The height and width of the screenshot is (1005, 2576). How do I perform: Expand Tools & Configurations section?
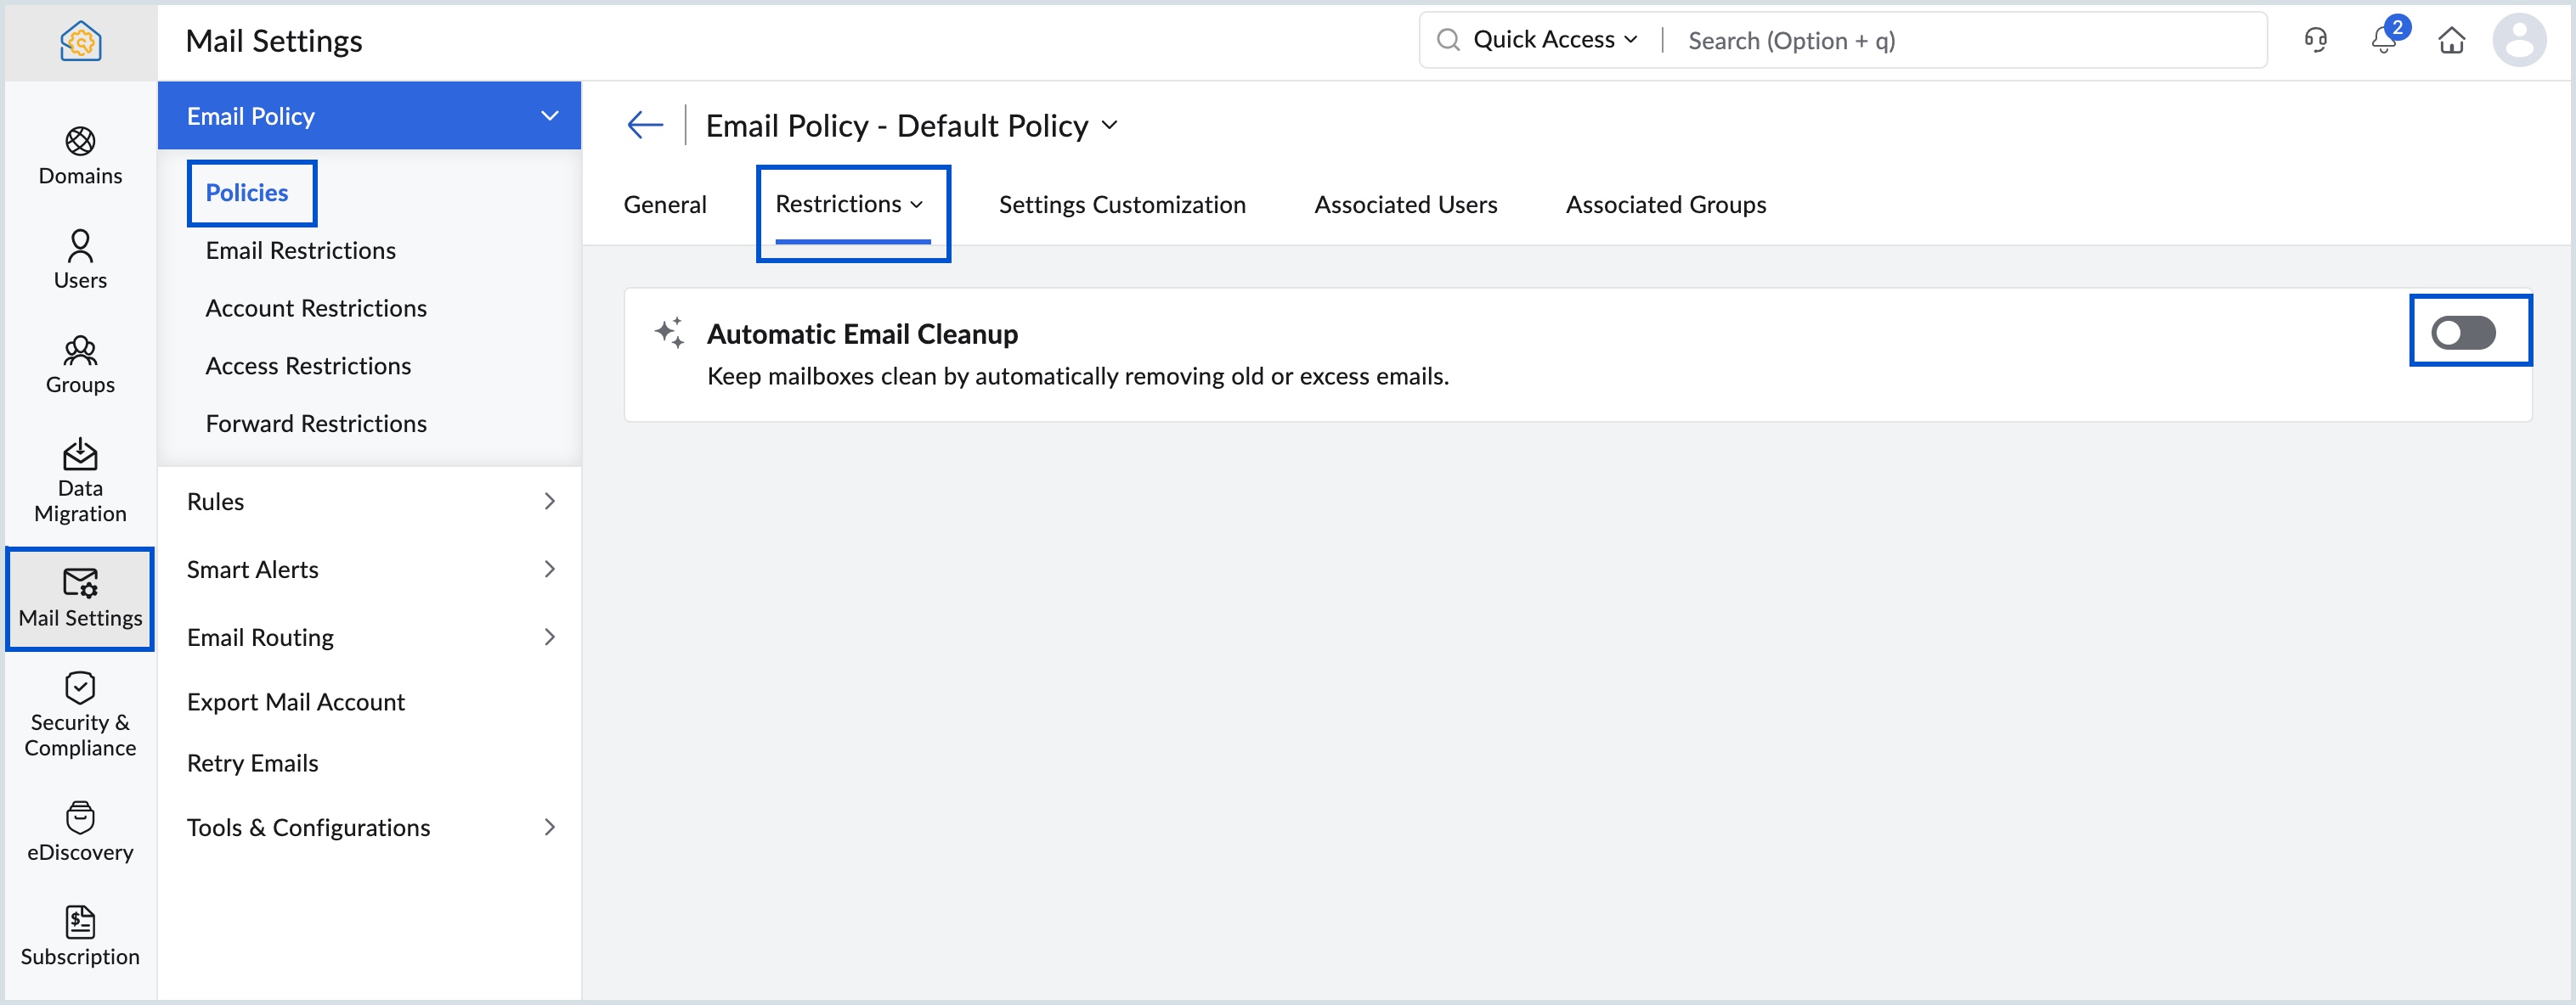(369, 828)
